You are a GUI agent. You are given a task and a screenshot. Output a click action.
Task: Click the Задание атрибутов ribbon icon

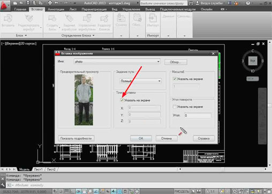click(69, 18)
